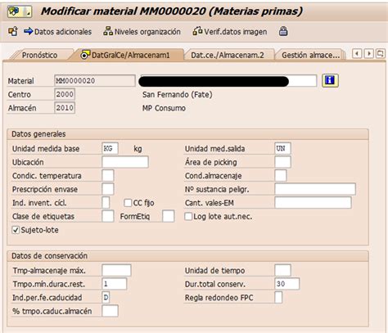388x333 pixels.
Task: Click the Prescripción envase field
Action: coord(108,189)
